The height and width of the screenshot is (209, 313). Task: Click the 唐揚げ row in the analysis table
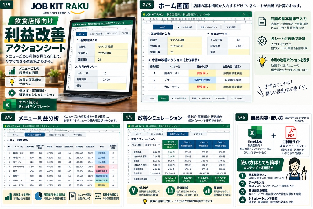[x=62, y=176]
